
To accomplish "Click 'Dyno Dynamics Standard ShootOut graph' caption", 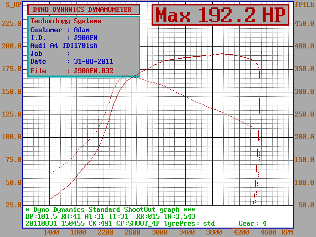I will click(107, 209).
